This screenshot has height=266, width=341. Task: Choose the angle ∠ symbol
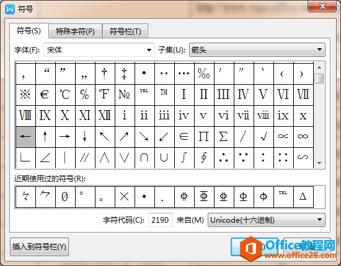point(45,158)
